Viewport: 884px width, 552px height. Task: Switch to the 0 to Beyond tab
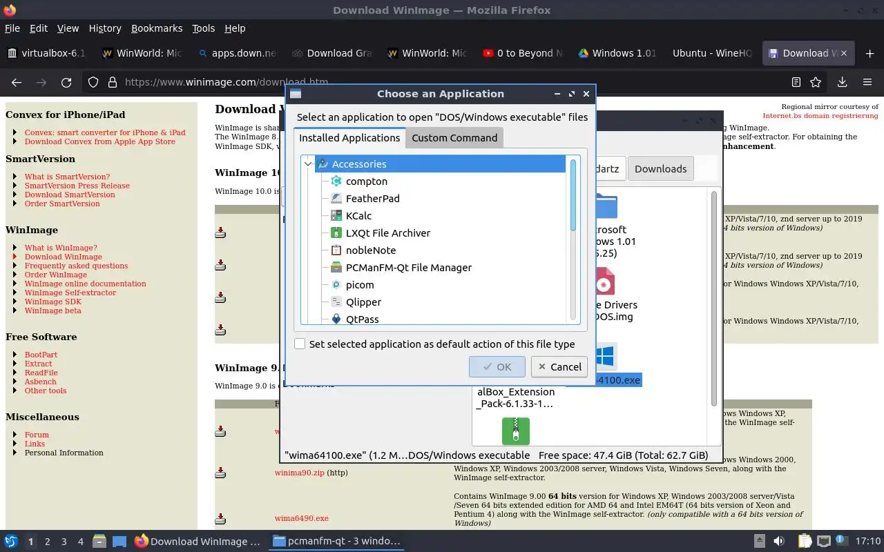521,53
